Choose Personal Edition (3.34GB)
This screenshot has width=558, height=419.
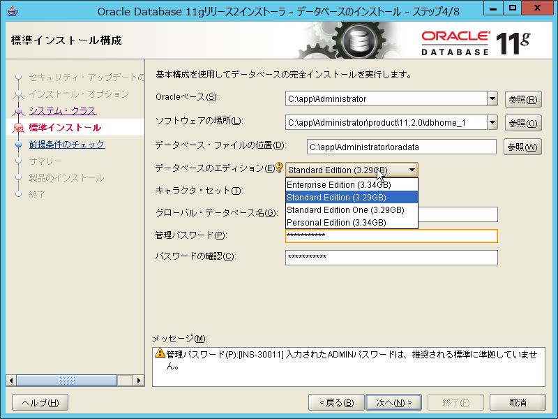(x=352, y=222)
